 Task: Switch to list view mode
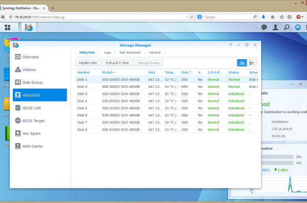point(242,63)
